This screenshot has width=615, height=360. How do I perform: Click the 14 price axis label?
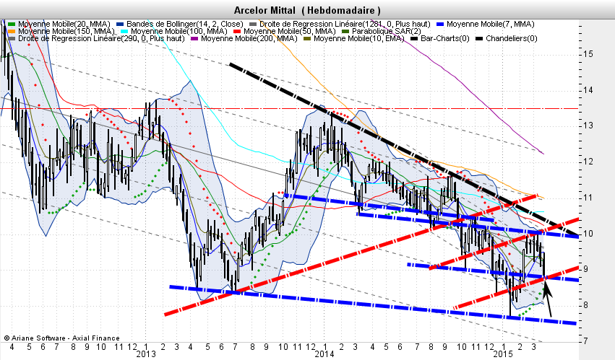[x=588, y=90]
